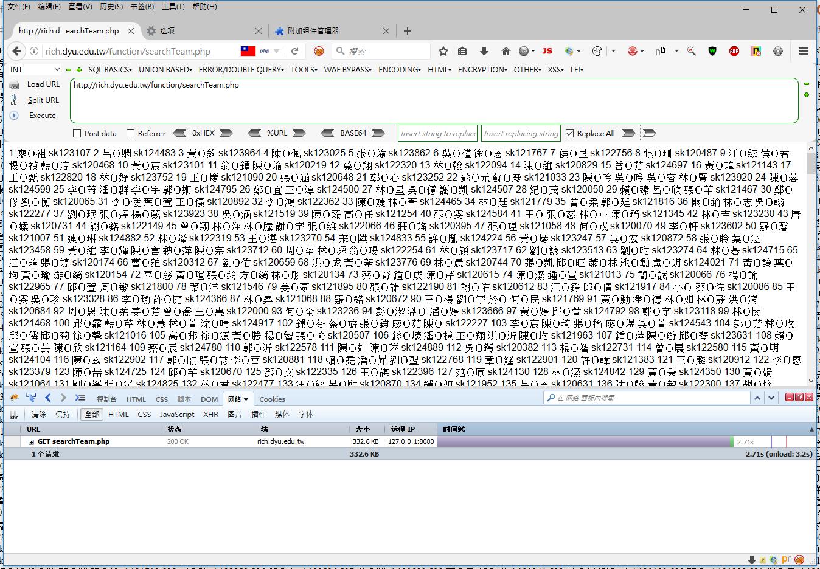This screenshot has height=569, width=820.
Task: Click the Firebug inspect element icon
Action: [31, 398]
